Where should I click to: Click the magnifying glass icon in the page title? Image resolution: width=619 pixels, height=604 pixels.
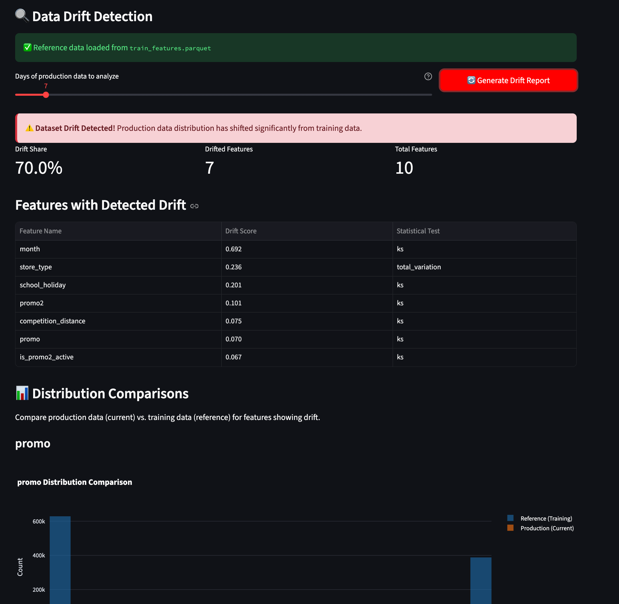tap(21, 15)
